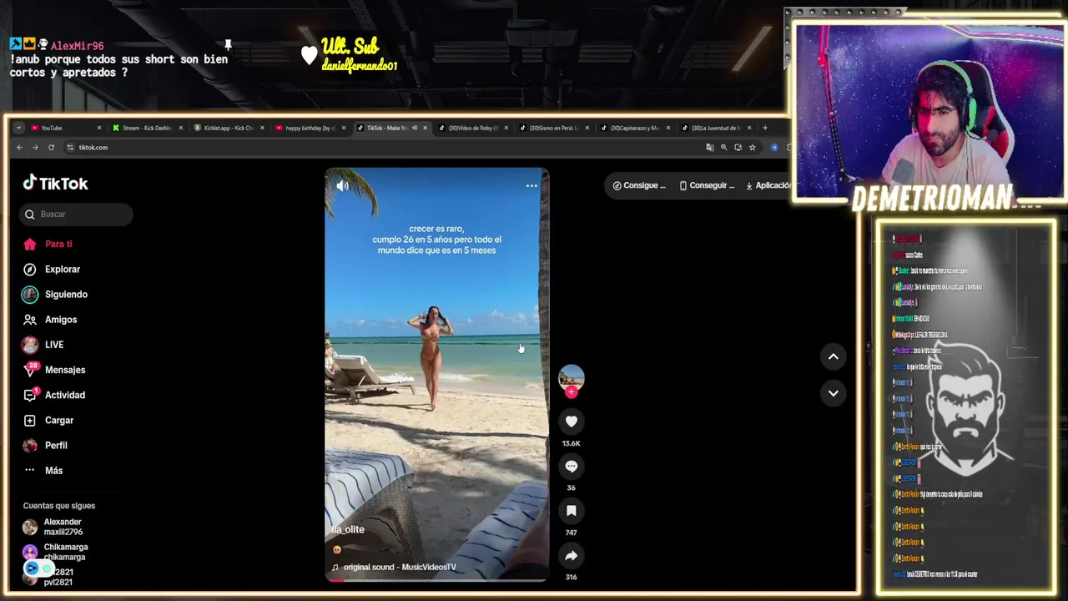This screenshot has width=1068, height=601.
Task: Mute the TikTok tab audio icon
Action: coord(415,128)
